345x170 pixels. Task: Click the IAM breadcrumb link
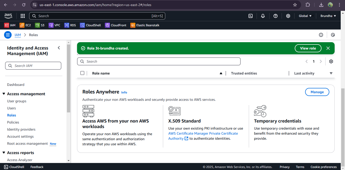click(x=18, y=35)
